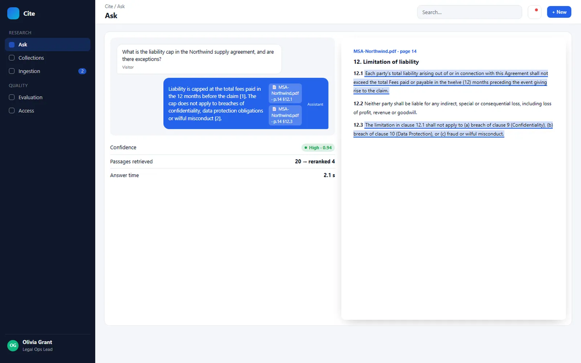The image size is (581, 363).
Task: Click the Ingestion badge showing 2
Action: (x=82, y=71)
